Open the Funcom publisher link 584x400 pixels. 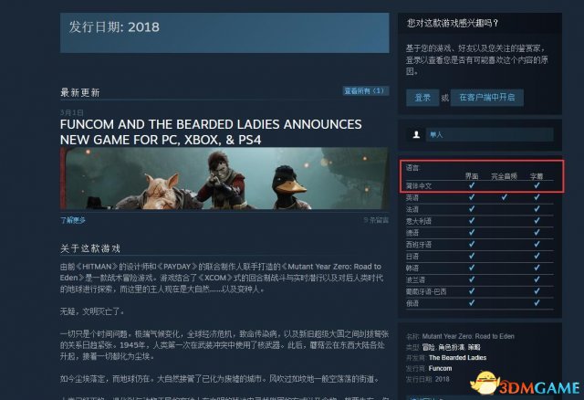point(440,368)
